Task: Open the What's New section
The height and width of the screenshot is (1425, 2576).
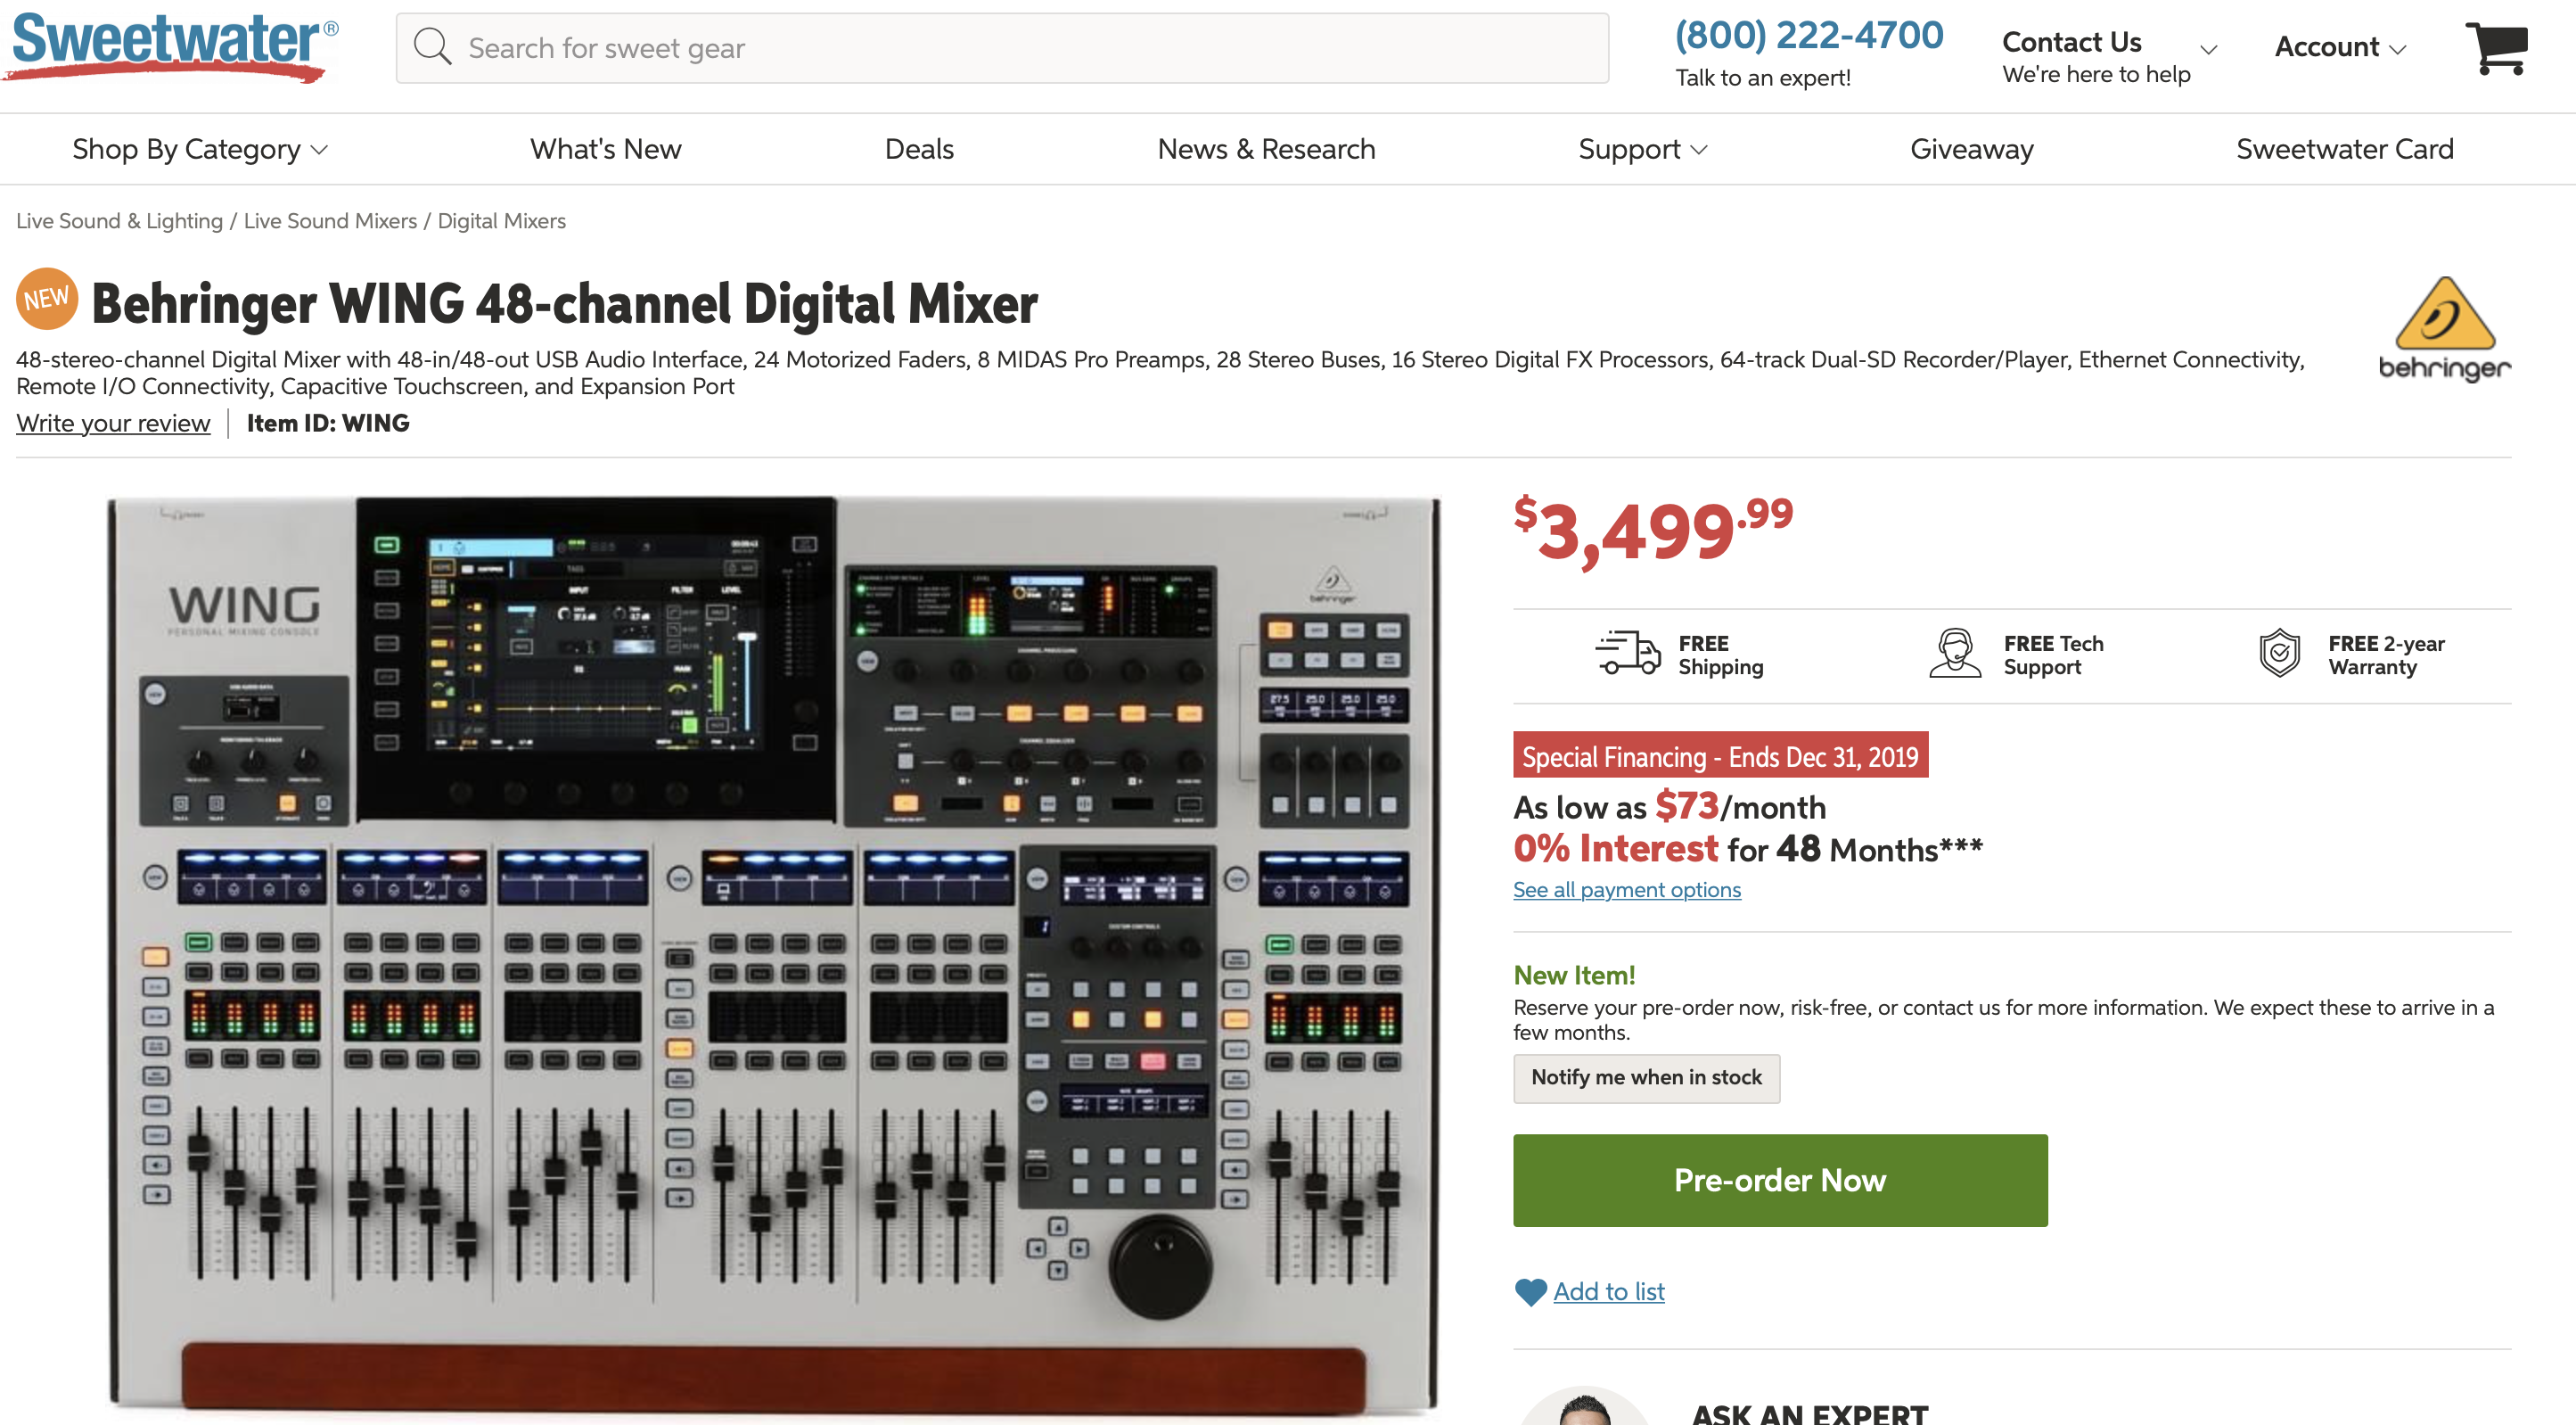Action: [x=605, y=149]
